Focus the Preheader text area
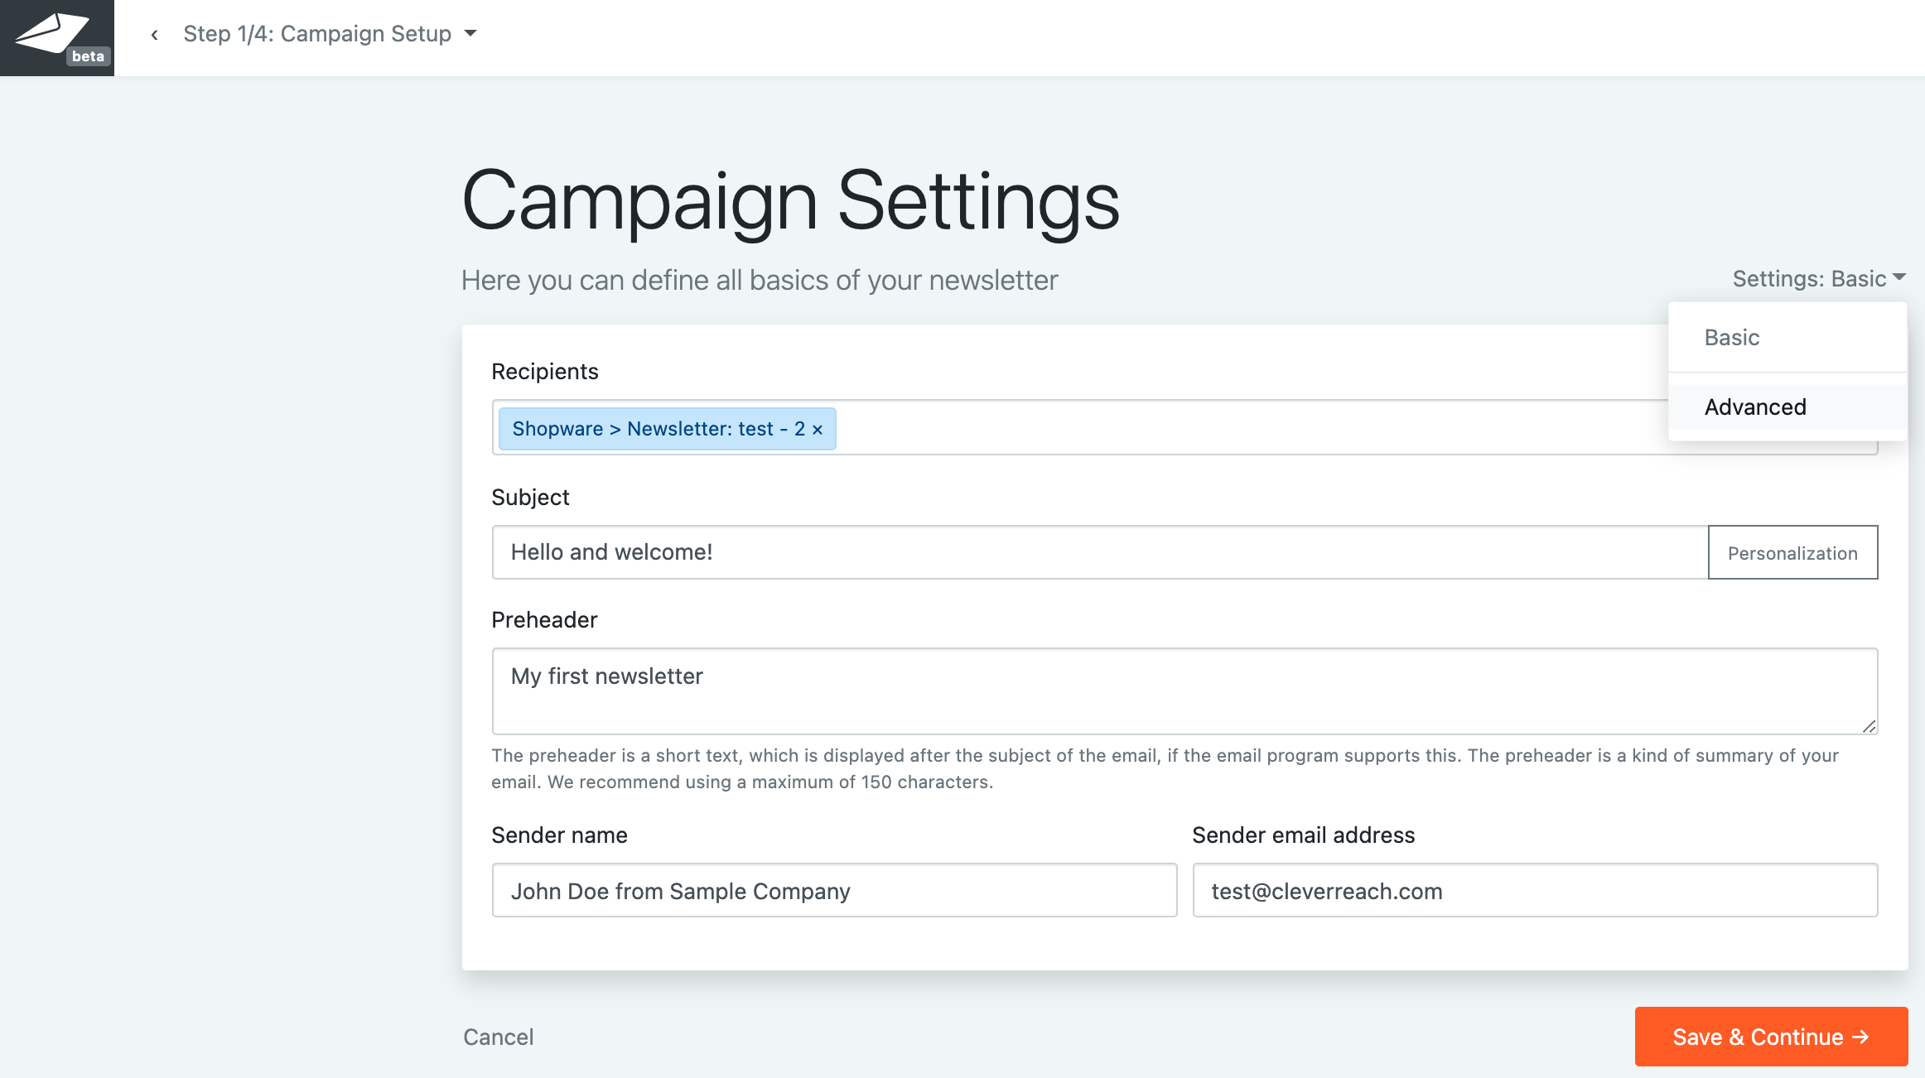The image size is (1925, 1078). (x=1184, y=691)
